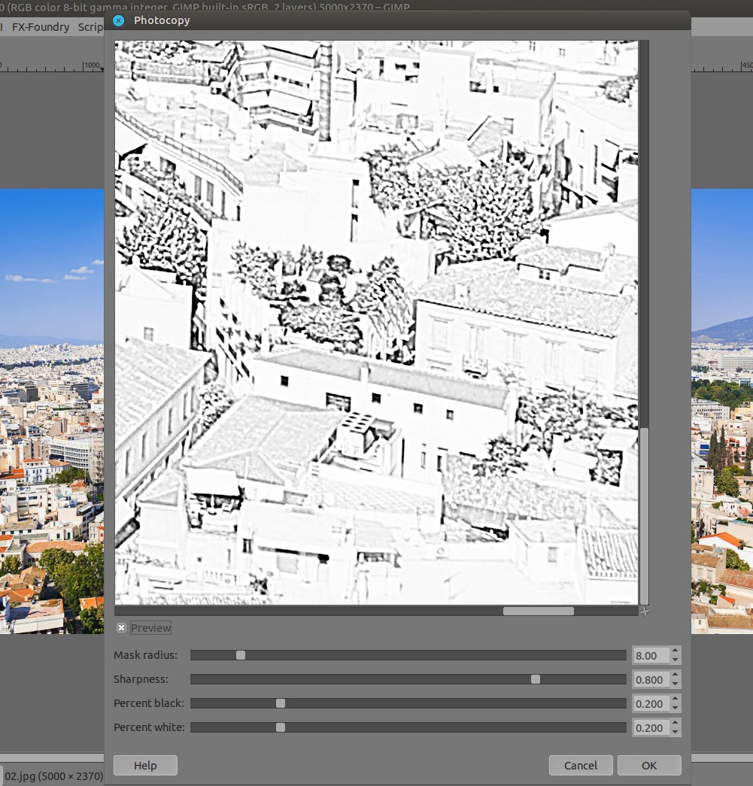This screenshot has height=786, width=753.
Task: Open Help for the Photocopy filter
Action: pyautogui.click(x=145, y=765)
